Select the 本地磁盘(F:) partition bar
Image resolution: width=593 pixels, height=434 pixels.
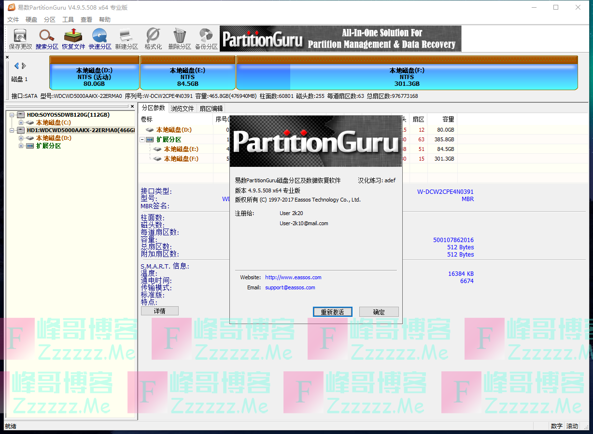407,77
